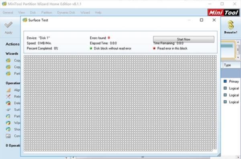Click the Apply checkmark icon
Viewport: 241px width, 159px height.
[8, 25]
